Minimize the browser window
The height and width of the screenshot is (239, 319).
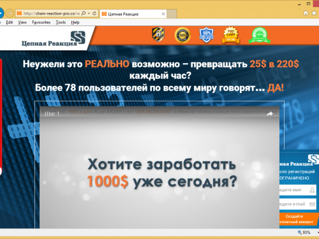pos(300,4)
